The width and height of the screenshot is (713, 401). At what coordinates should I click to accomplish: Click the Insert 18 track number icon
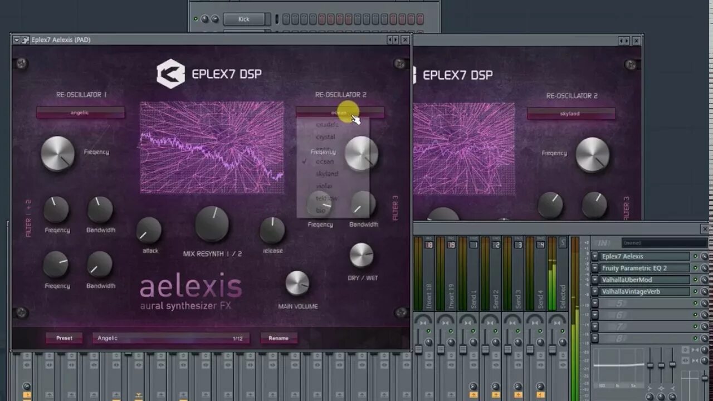[x=429, y=244]
